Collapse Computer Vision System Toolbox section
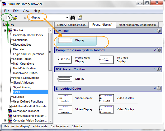 point(159,50)
